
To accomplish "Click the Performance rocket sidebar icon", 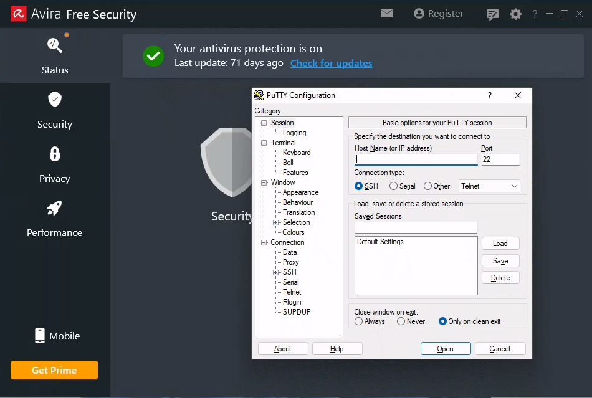I will [x=54, y=208].
